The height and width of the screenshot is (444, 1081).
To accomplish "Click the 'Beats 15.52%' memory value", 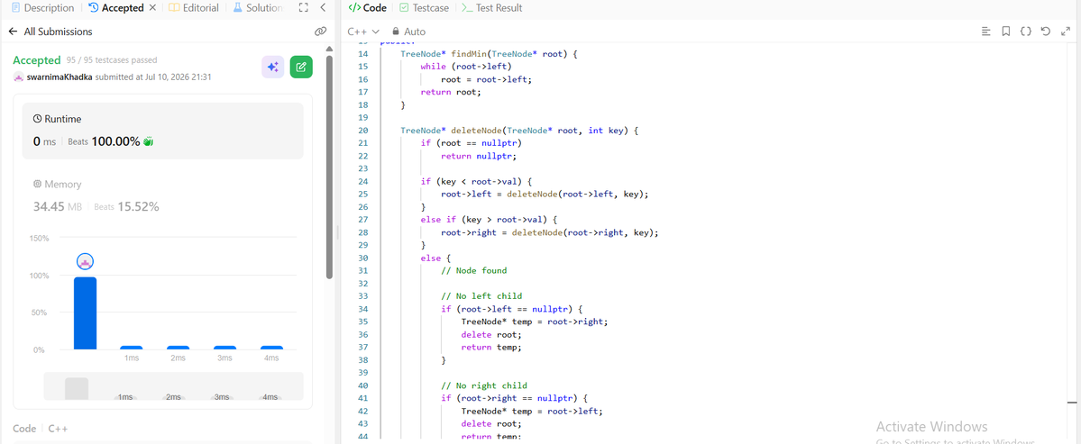I will point(126,206).
